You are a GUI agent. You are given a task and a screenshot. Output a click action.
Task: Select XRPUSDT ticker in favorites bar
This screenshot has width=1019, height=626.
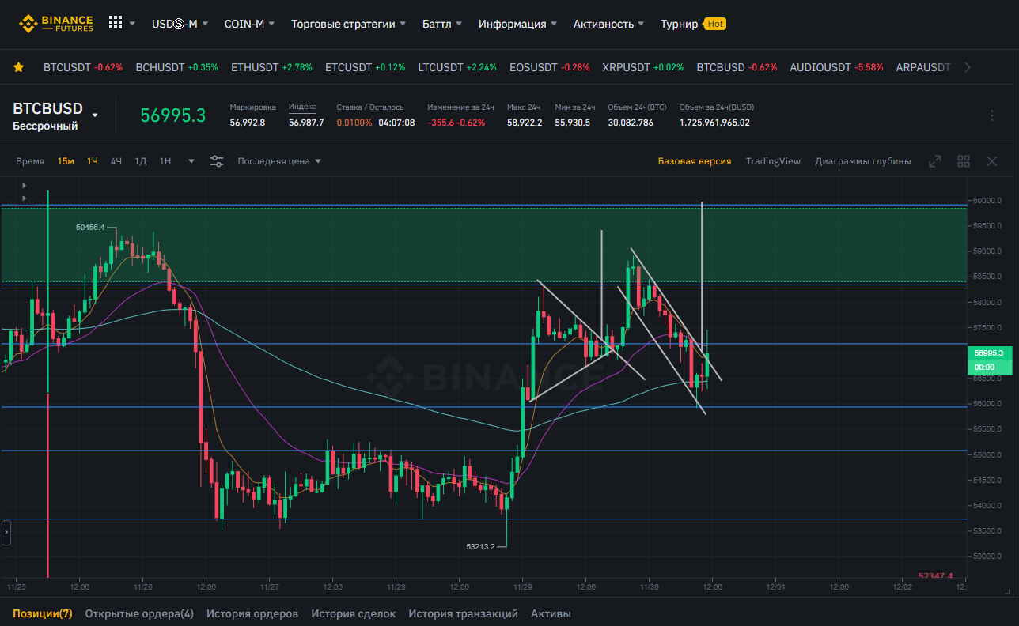tap(643, 67)
